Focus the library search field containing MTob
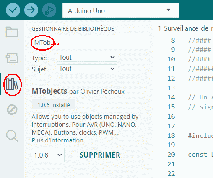This screenshot has height=178, width=213. 91,43
